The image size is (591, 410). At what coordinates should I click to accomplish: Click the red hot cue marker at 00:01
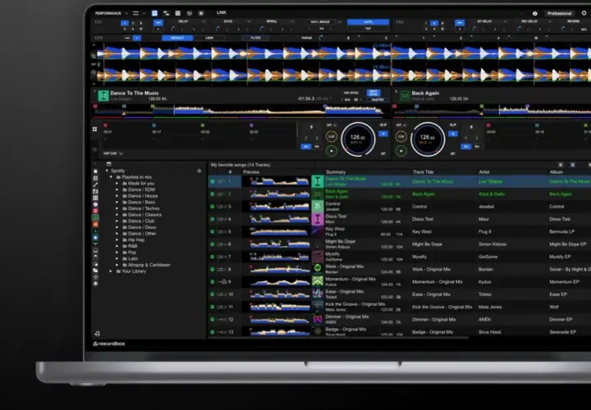[106, 125]
